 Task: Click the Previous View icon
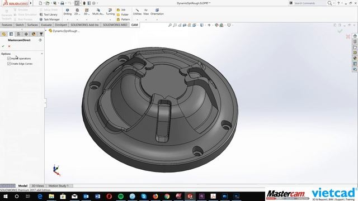[x=180, y=25]
